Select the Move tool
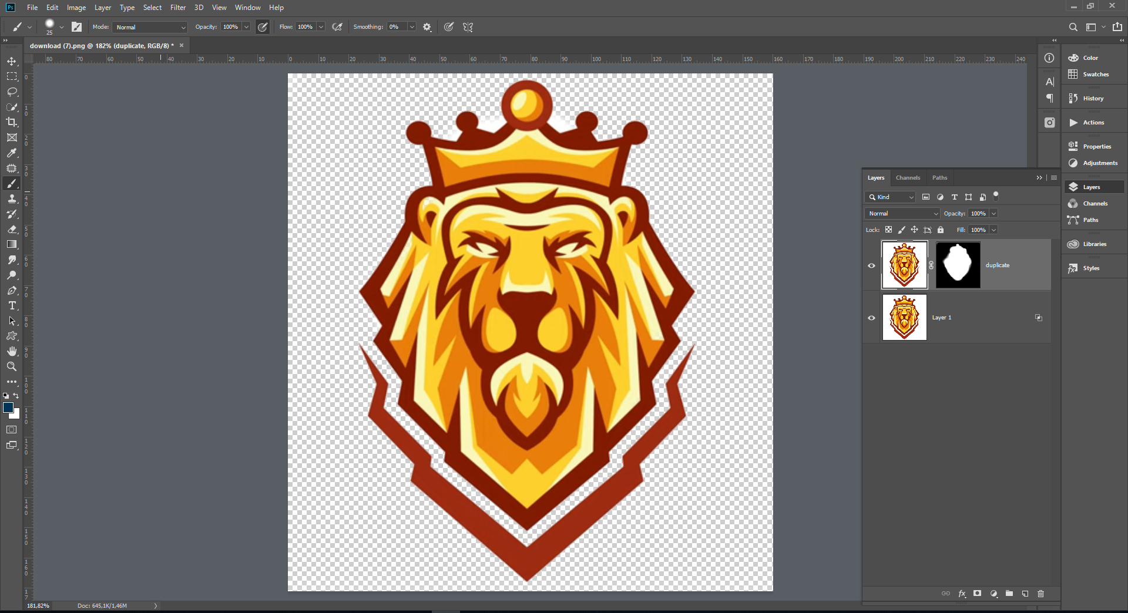This screenshot has width=1128, height=613. [x=12, y=62]
